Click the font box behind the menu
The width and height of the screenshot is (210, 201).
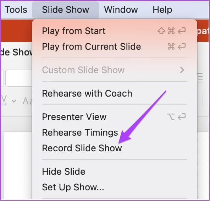point(19,78)
